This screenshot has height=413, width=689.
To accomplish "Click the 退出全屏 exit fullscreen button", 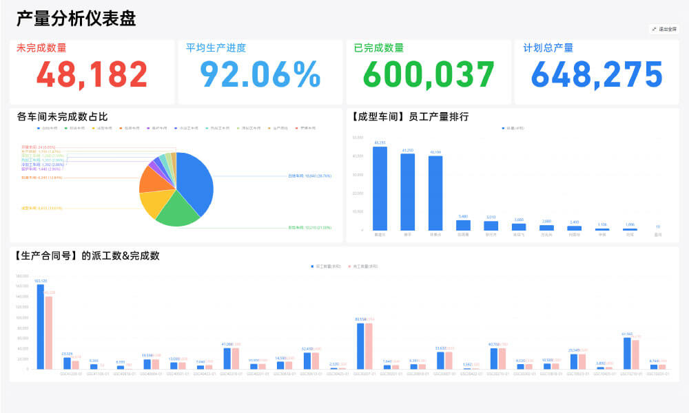I will [x=664, y=29].
